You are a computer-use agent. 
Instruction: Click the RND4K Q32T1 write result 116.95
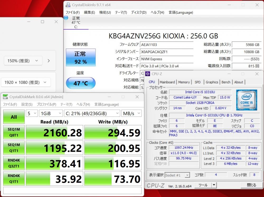point(113,163)
